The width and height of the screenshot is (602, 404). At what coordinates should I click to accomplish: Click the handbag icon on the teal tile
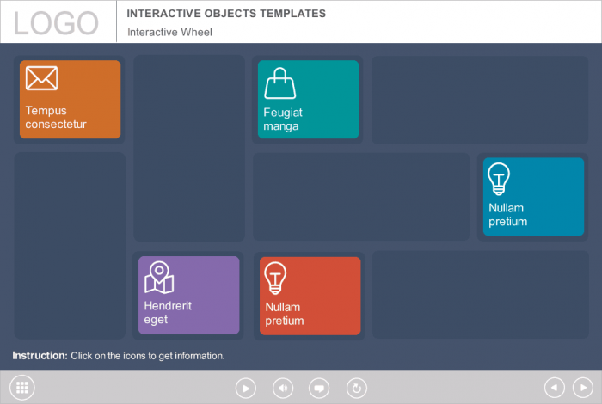click(279, 83)
